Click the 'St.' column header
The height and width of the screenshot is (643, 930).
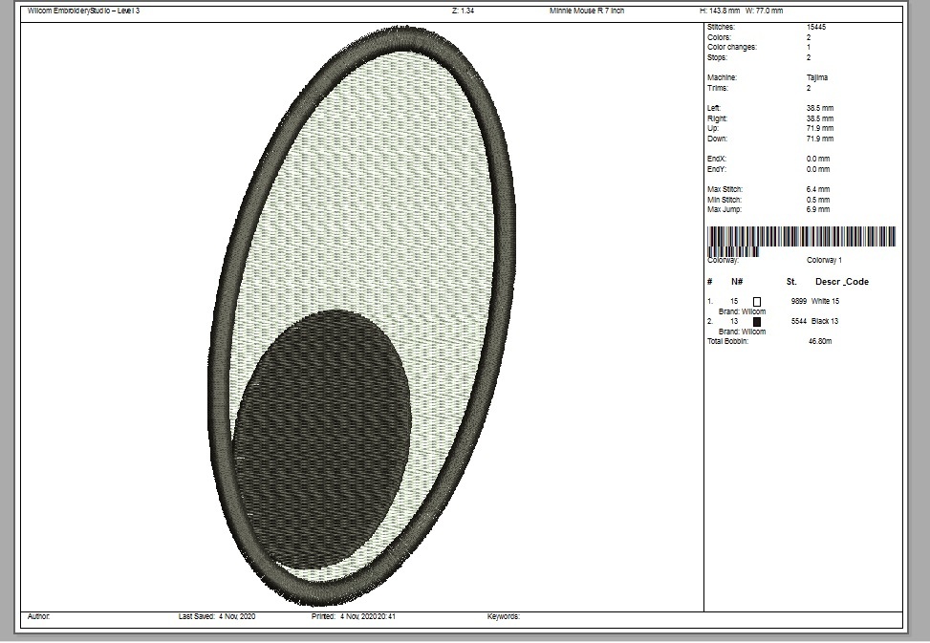tap(791, 282)
